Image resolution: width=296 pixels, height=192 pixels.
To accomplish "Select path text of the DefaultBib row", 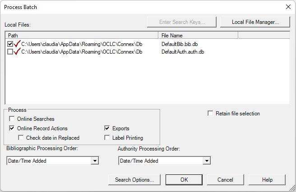I will tap(82, 44).
